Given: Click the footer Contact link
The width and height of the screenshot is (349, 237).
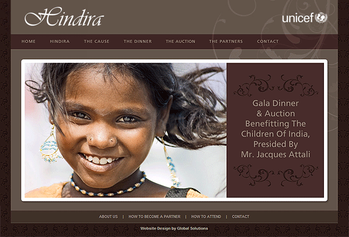Looking at the screenshot, I should 240,216.
